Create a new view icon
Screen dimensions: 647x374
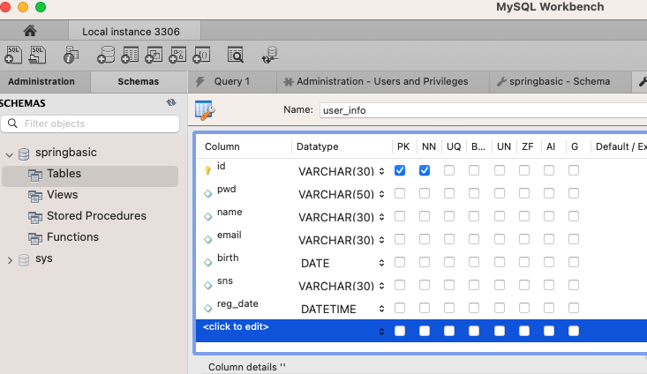154,55
